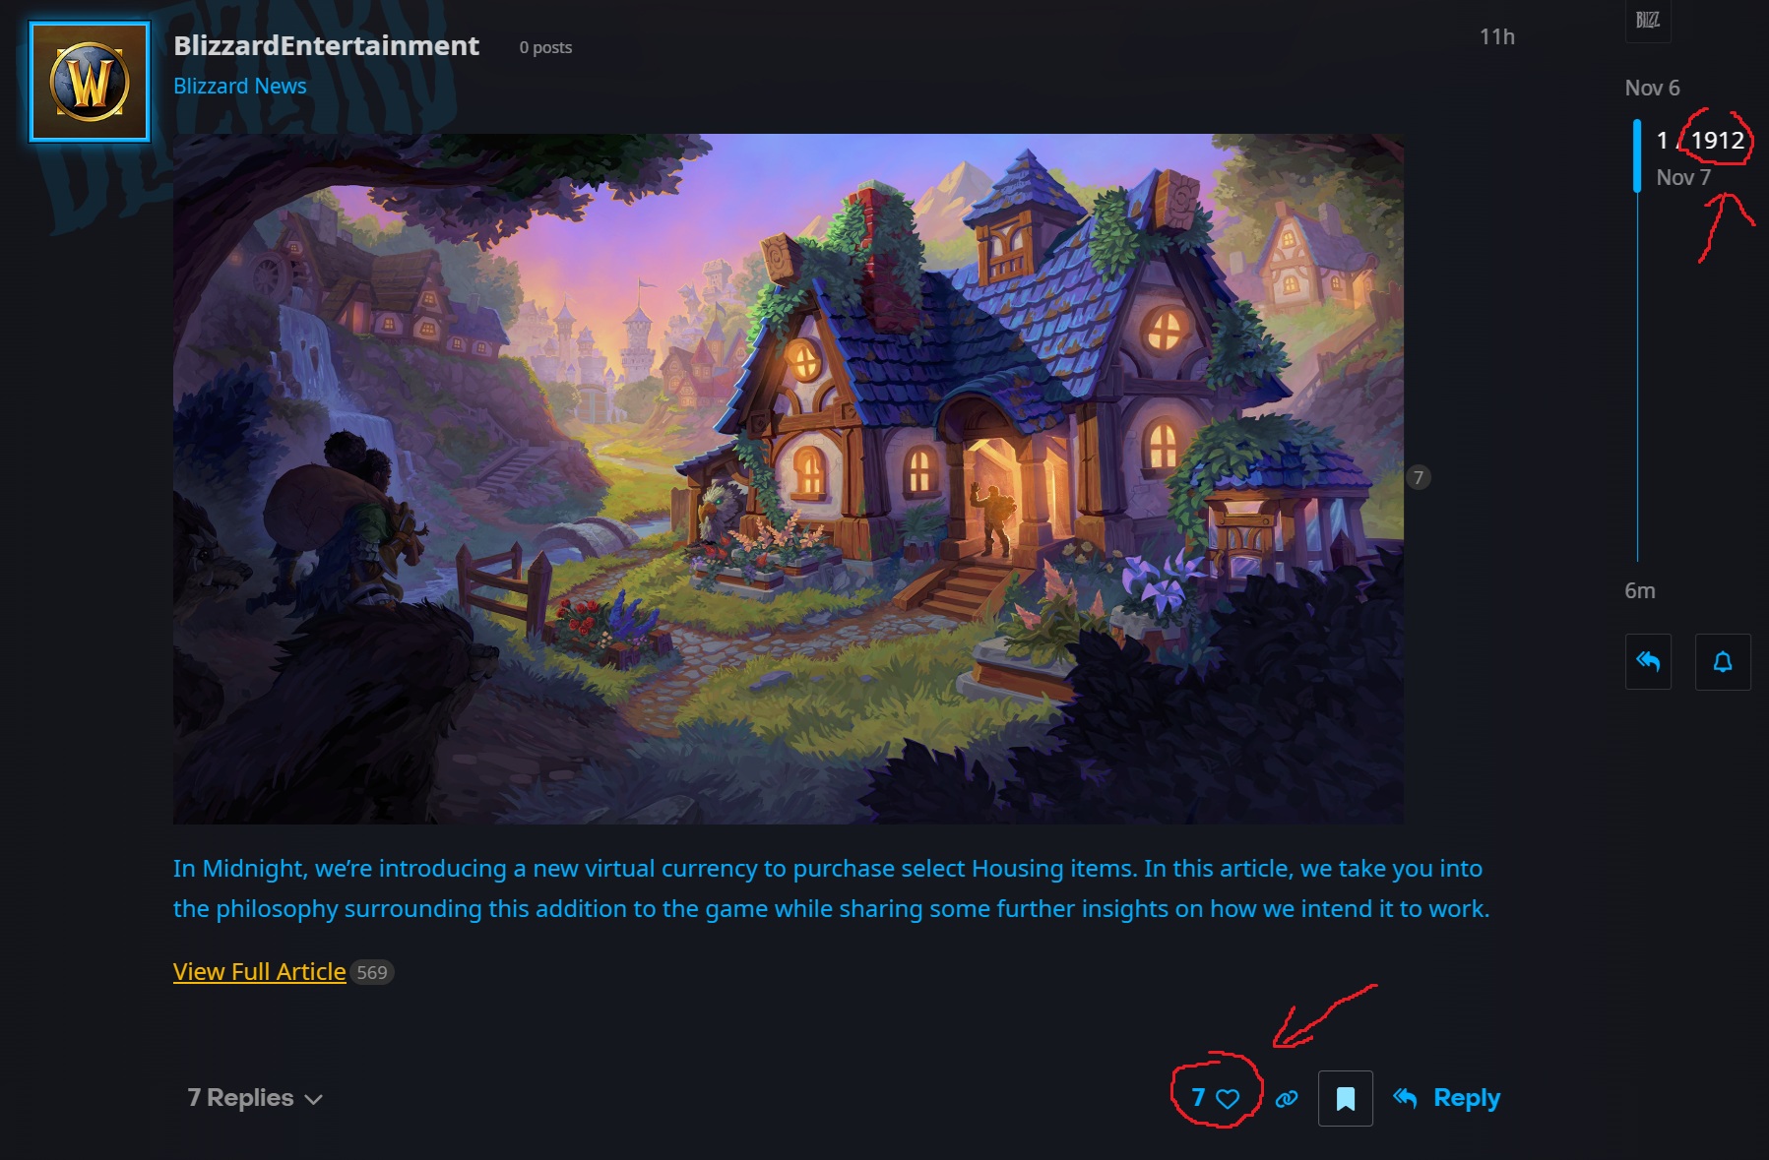The width and height of the screenshot is (1769, 1160).
Task: Toggle the bookmark on this post
Action: 1346,1098
